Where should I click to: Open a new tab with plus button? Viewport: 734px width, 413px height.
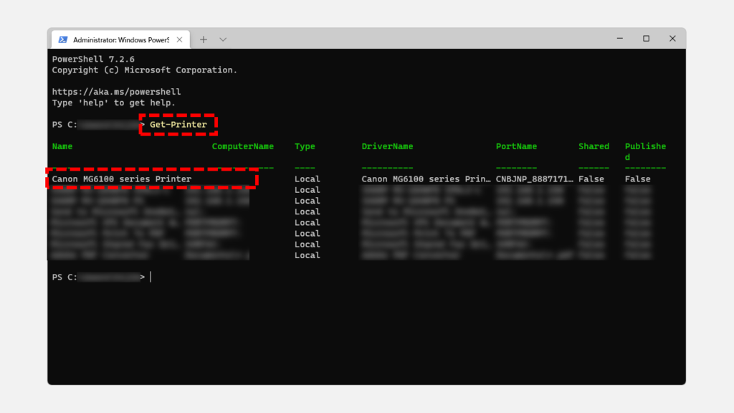pyautogui.click(x=204, y=39)
